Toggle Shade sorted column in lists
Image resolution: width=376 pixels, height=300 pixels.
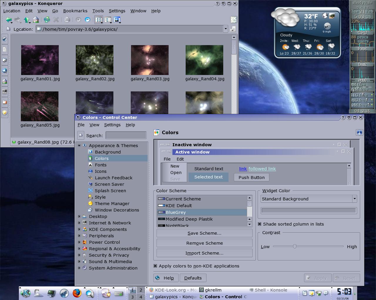260,224
